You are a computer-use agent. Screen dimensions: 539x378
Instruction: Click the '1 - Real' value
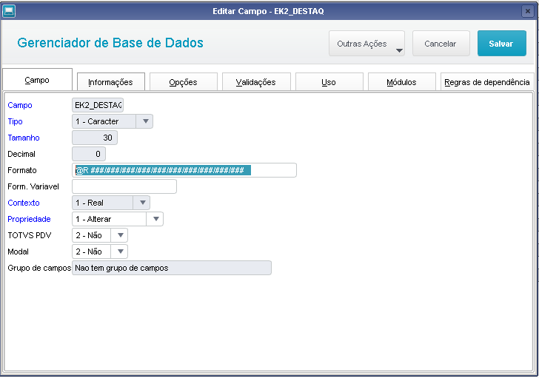tap(90, 203)
